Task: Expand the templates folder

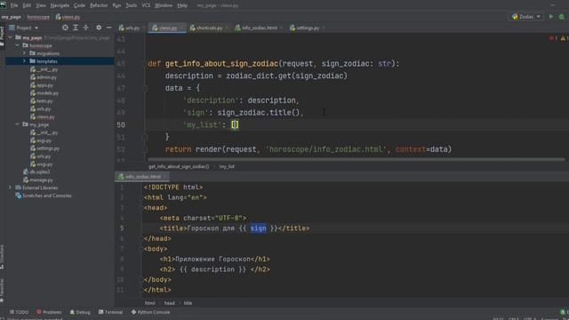Action: (24, 61)
